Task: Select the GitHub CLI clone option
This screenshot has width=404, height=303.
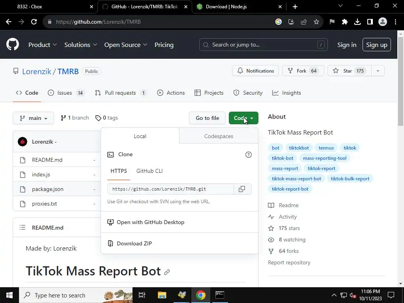Action: pyautogui.click(x=150, y=171)
